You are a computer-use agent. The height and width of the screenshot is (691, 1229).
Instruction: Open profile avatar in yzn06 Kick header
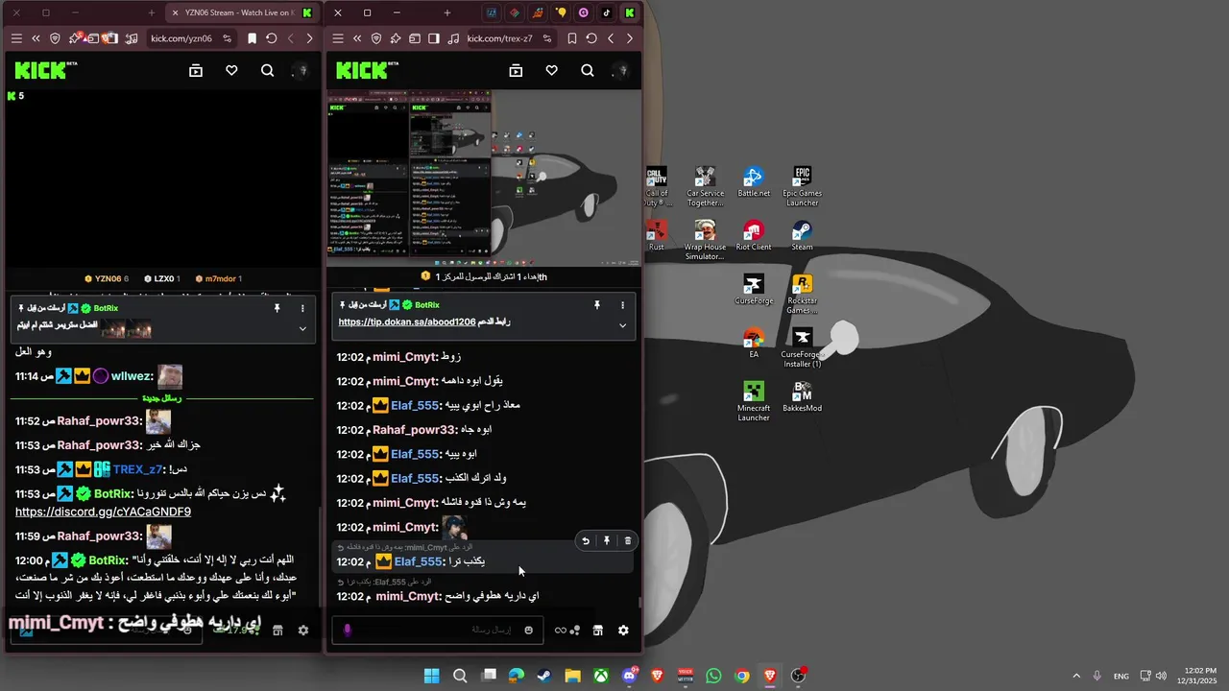coord(302,70)
